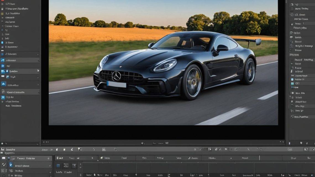Select the left-pointing arrow tool in the lower toolbar
The width and height of the screenshot is (315, 177).
(x=72, y=149)
